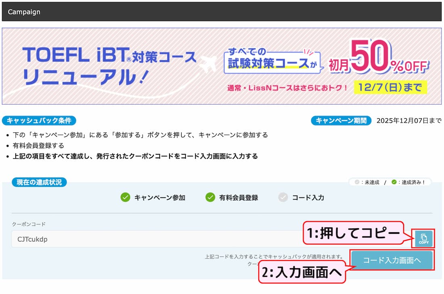Click the yellow 12/7(日)まで label

(x=390, y=86)
